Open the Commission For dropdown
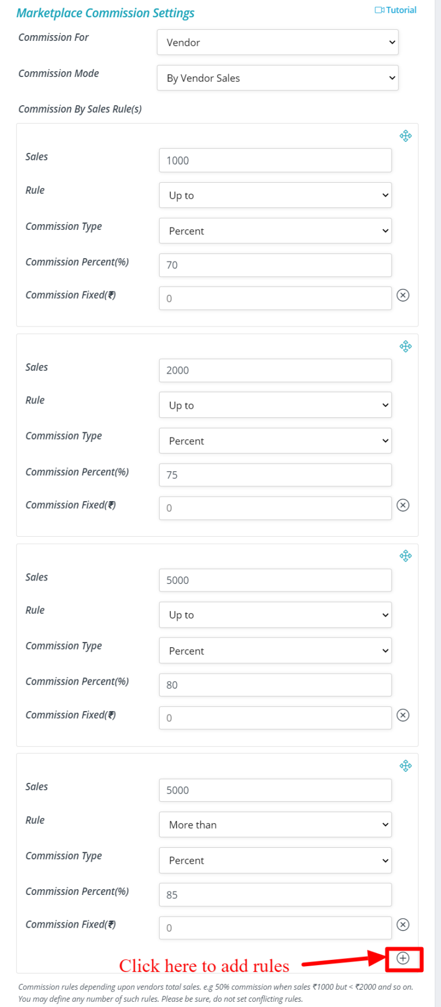This screenshot has width=441, height=1007. (x=277, y=43)
